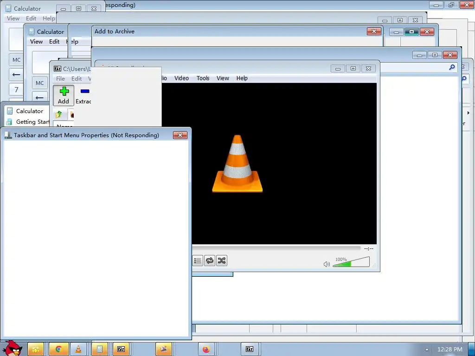
Task: Minimize the VLC player window
Action: [338, 69]
